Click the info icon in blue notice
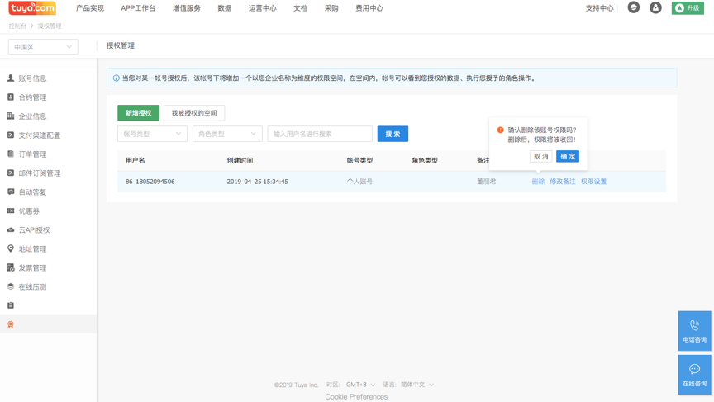This screenshot has height=402, width=714. pos(117,78)
